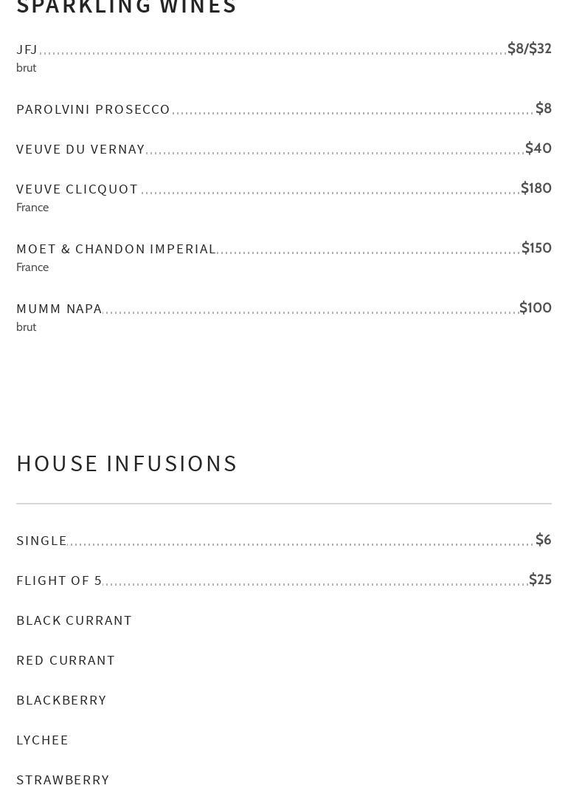Click the $180 price
Screen dimensions: 568x805
[536, 188]
